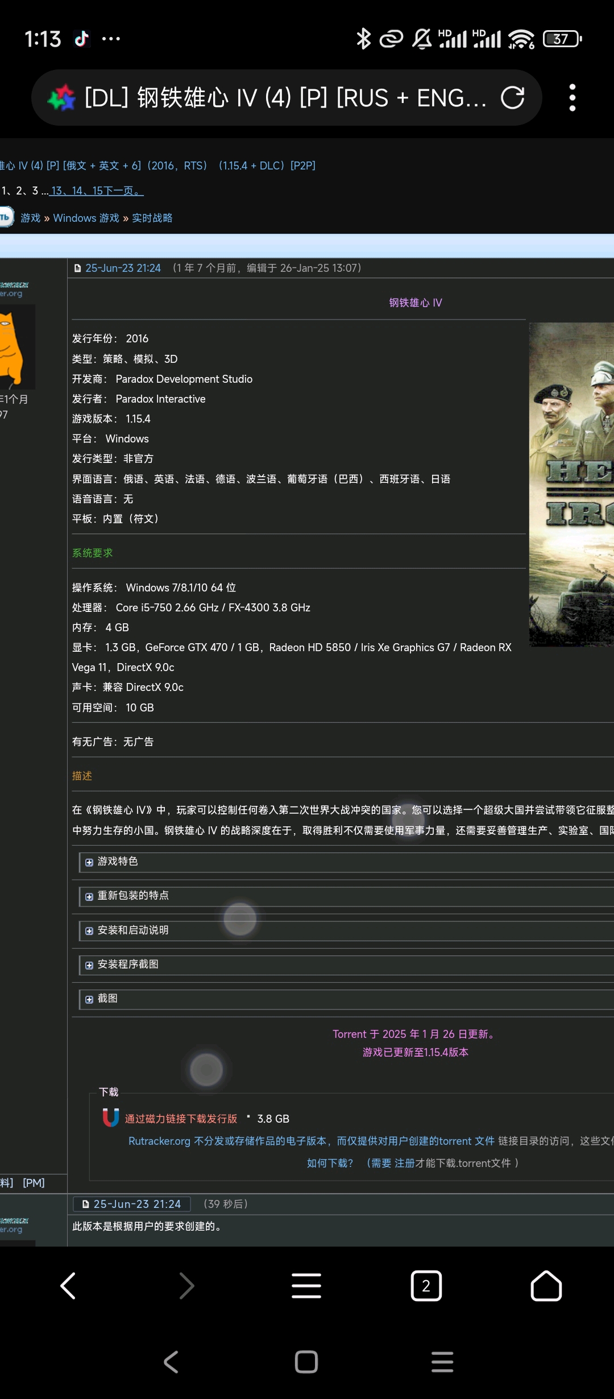Click 此版本是根据用户的要求创建的 reply text
614x1399 pixels.
[147, 1227]
